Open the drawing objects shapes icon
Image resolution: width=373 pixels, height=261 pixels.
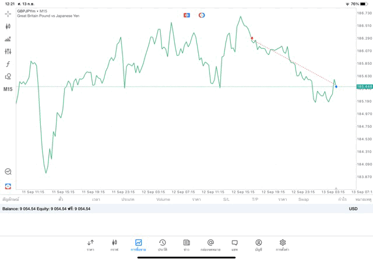coord(8,76)
